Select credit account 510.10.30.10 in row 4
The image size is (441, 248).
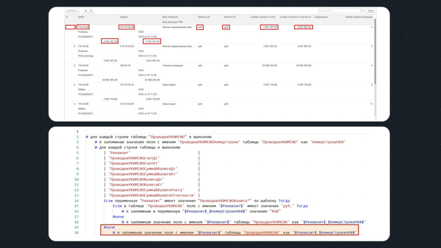coord(127,85)
